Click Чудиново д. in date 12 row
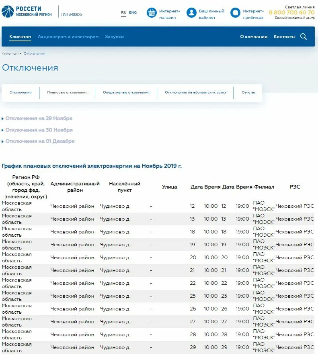 pyautogui.click(x=115, y=206)
